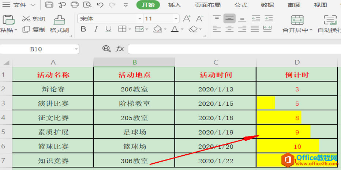Image resolution: width=341 pixels, height=170 pixels.
Task: Open the 数据 tab
Action: (x=267, y=5)
